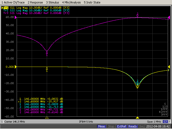Open the 3 Stimulus menu
The width and height of the screenshot is (172, 129).
tap(52, 2)
